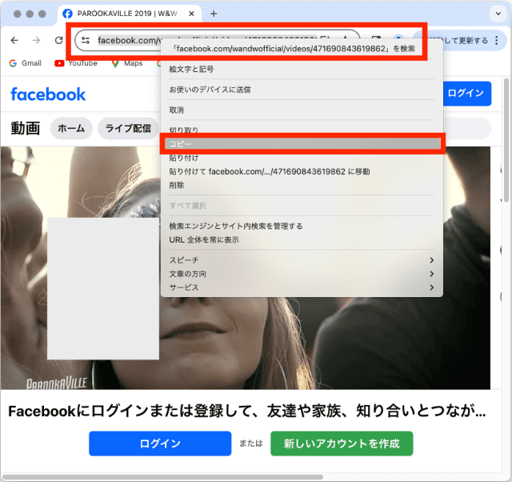512x482 pixels.
Task: Close the PAROOKAVILLE 2019 tab
Action: pos(192,14)
